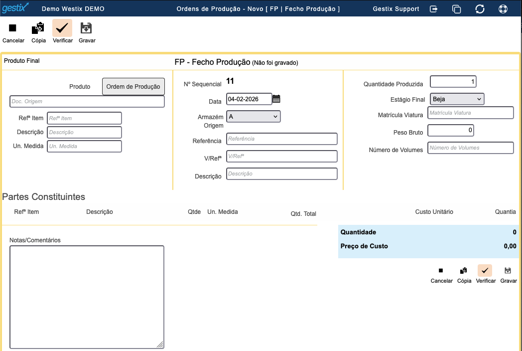Click the Gravar save icon in top toolbar
The width and height of the screenshot is (522, 351).
87,28
